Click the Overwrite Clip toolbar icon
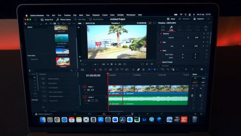 [122, 70]
